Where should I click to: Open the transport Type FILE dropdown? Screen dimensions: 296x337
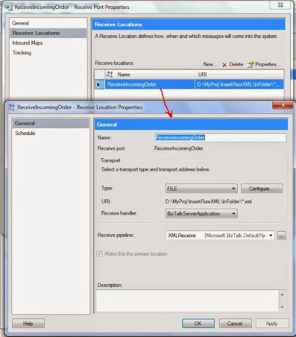[x=201, y=188]
